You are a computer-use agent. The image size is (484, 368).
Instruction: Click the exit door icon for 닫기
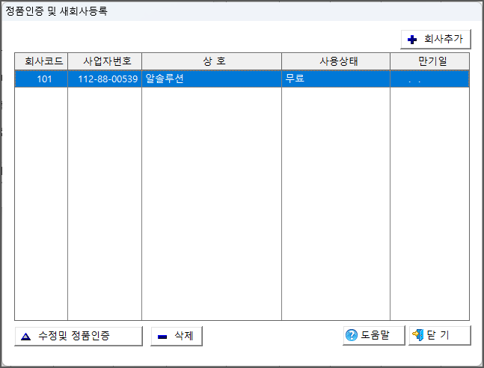point(418,334)
